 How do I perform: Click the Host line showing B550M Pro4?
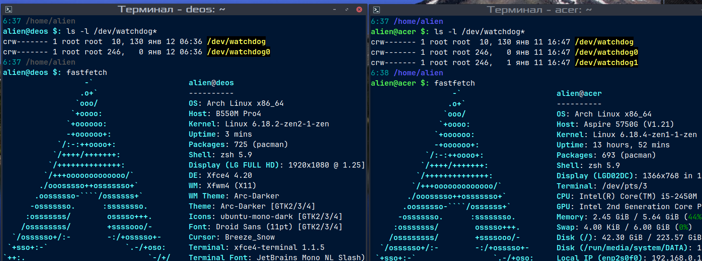coord(225,114)
